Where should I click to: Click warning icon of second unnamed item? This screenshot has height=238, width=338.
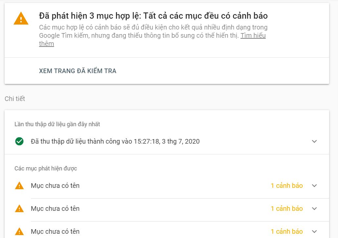coord(19,208)
